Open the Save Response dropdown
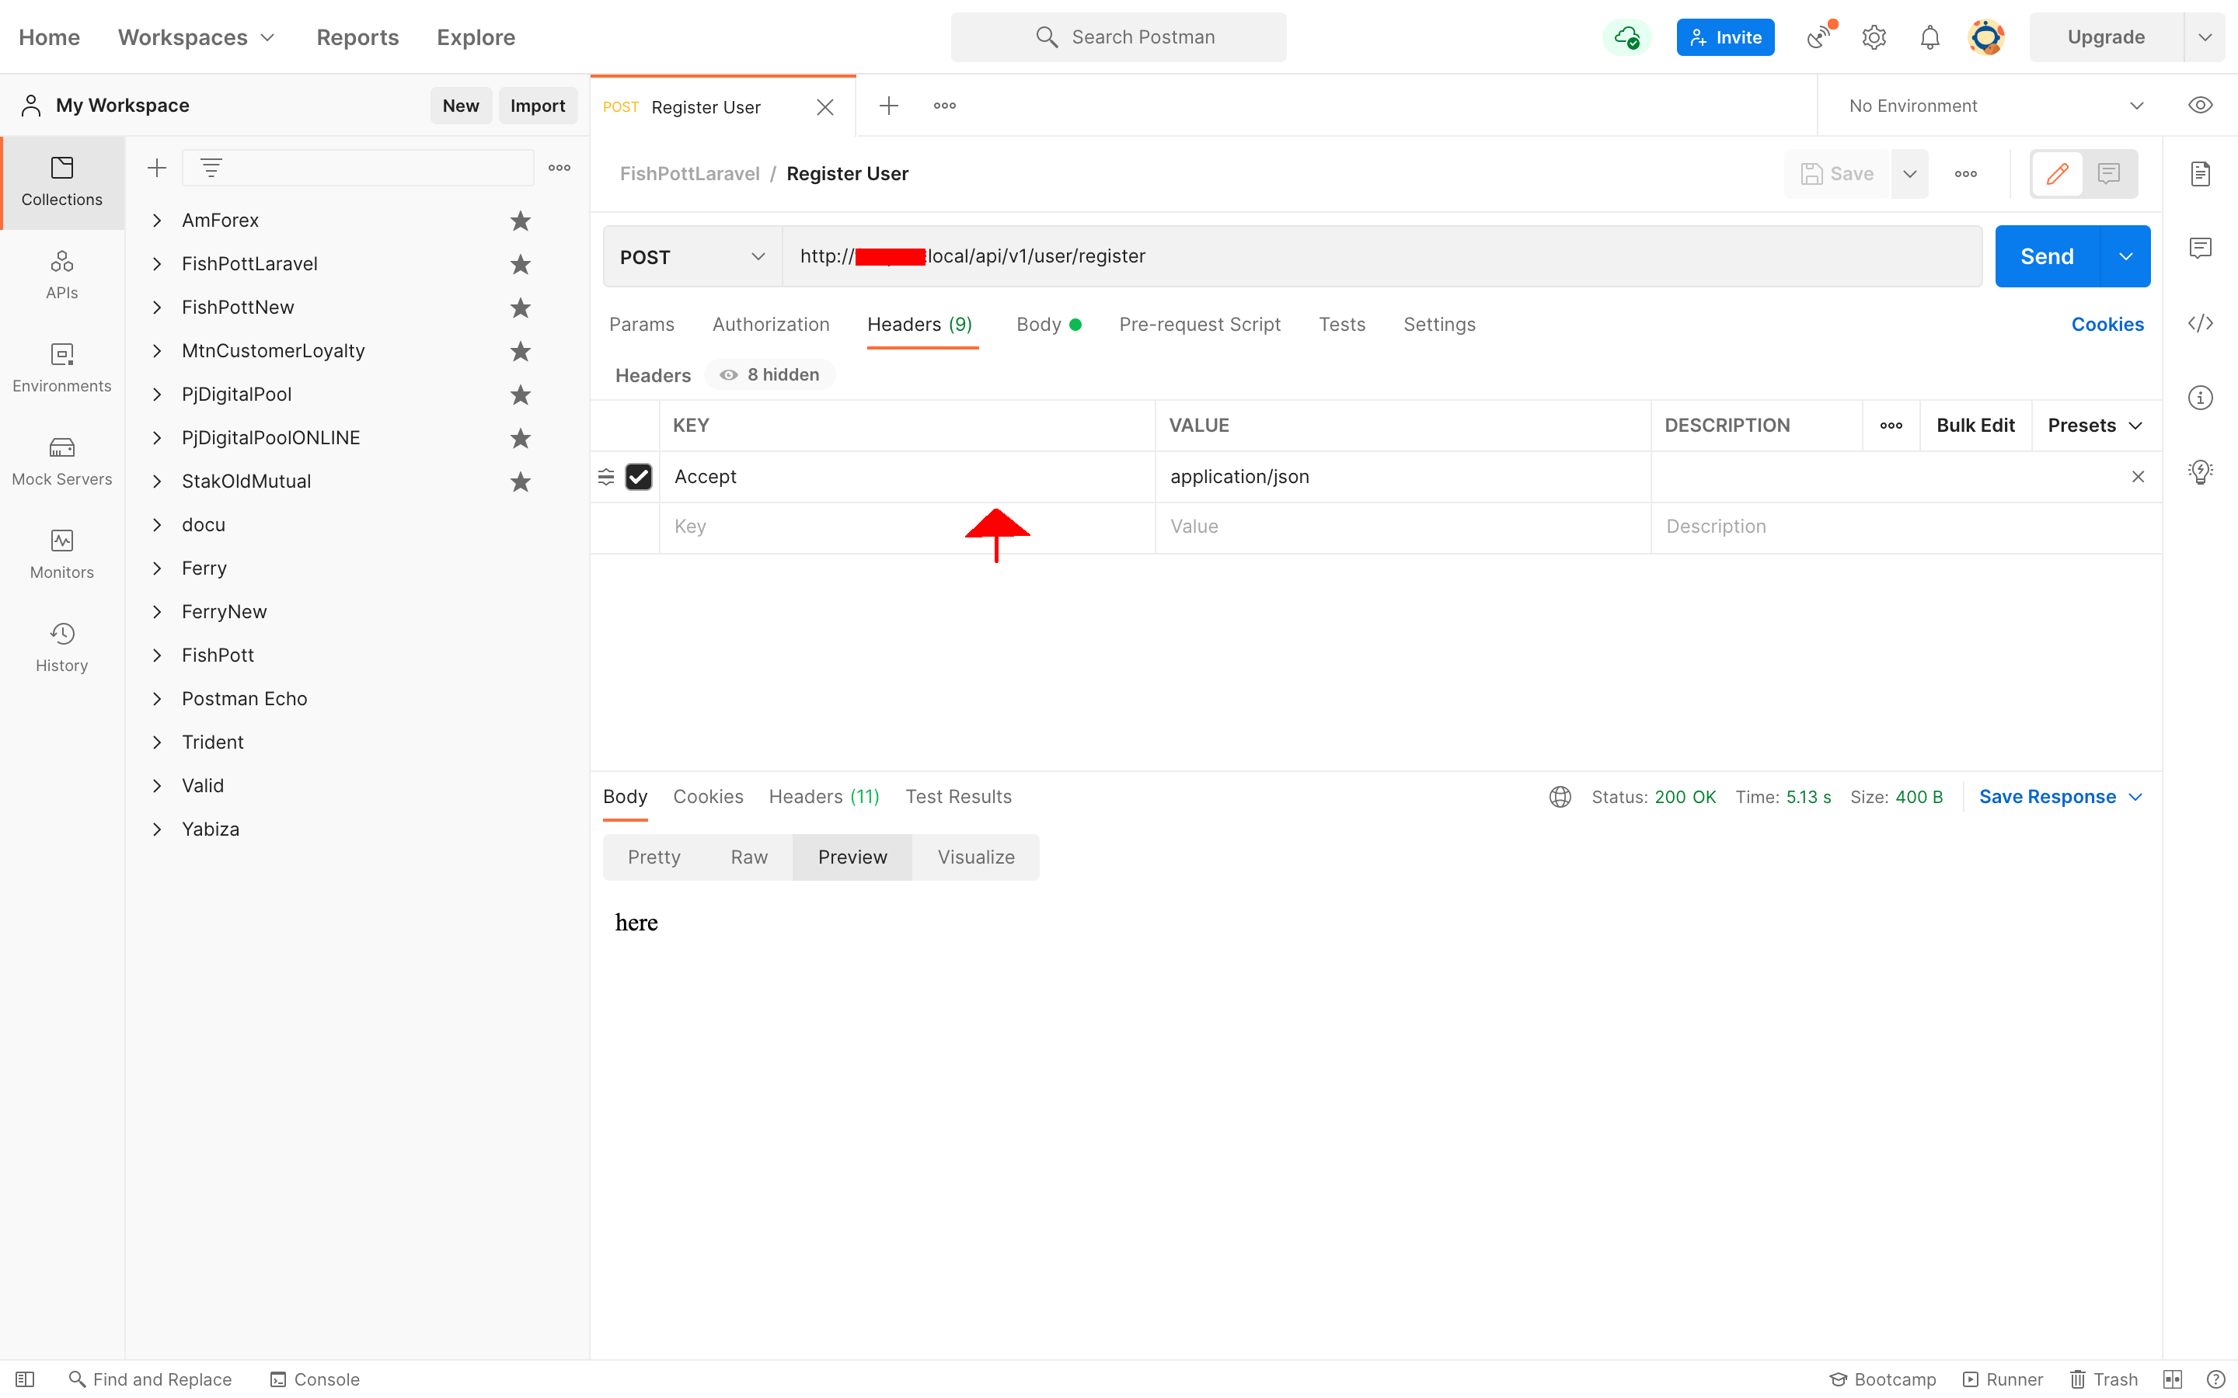This screenshot has width=2238, height=1398. (x=2062, y=797)
